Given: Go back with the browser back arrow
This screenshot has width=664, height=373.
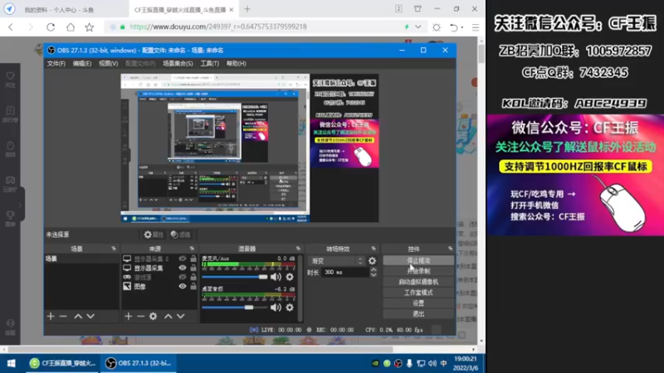Looking at the screenshot, I should coord(11,27).
